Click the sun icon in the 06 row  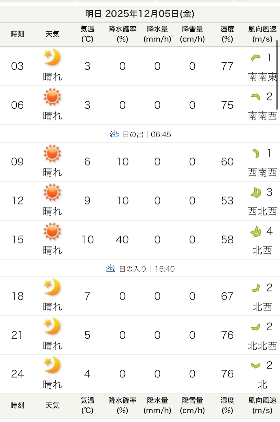click(52, 97)
